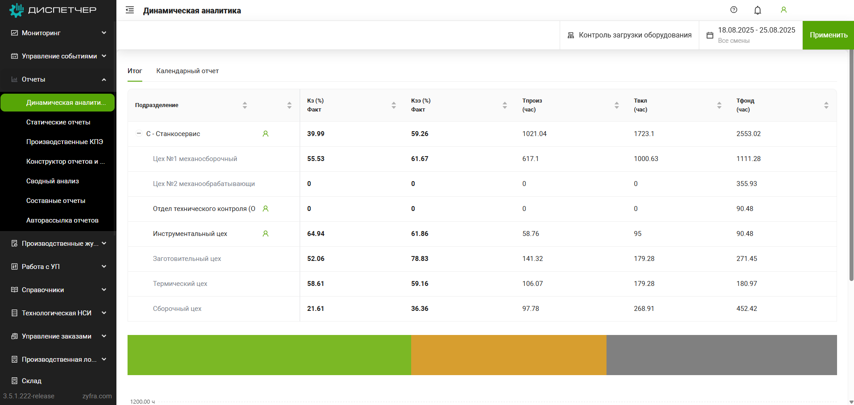Image resolution: width=854 pixels, height=405 pixels.
Task: Sort table by Тпроиз (час) column
Action: [616, 105]
